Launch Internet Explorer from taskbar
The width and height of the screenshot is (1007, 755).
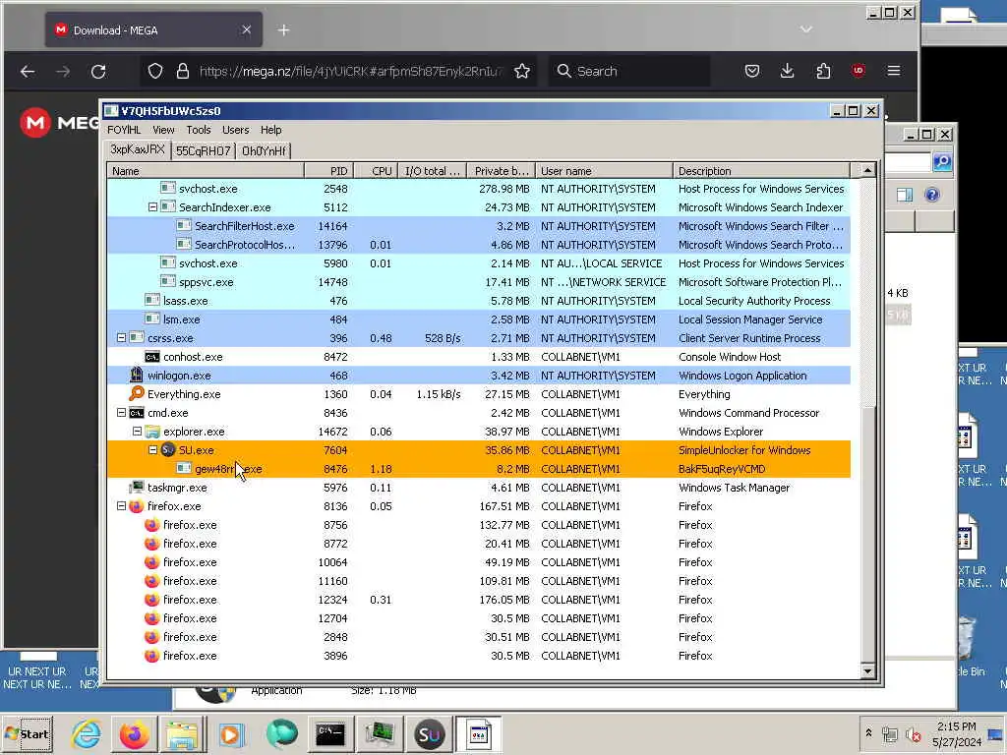(87, 733)
